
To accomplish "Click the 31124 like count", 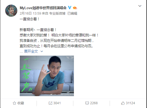I will (130, 103).
